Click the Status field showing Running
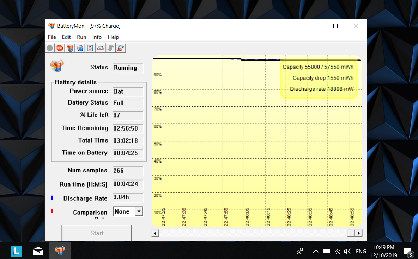 tap(128, 68)
